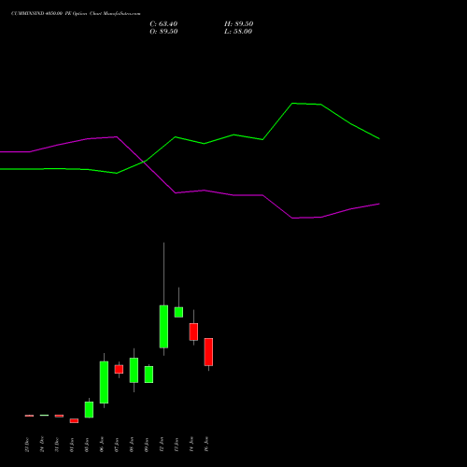Click the chart title text at the top
Image resolution: width=467 pixels, height=467 pixels.
[x=76, y=14]
